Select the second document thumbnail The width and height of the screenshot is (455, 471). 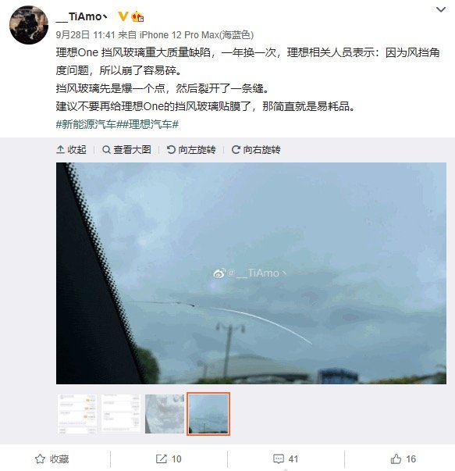pyautogui.click(x=121, y=414)
